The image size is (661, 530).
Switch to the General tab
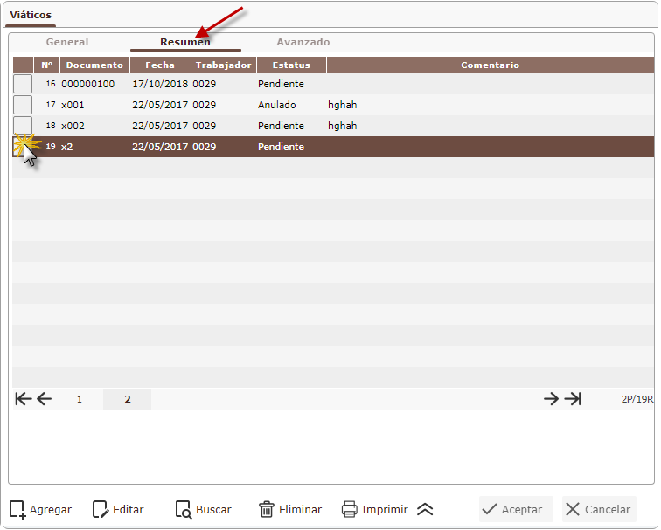67,42
